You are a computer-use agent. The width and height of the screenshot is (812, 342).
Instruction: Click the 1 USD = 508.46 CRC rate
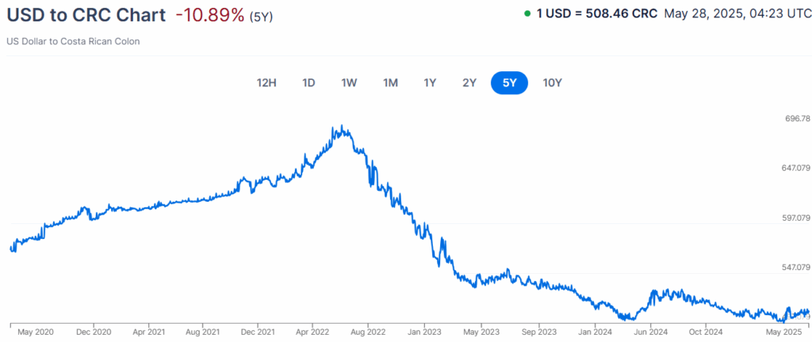[597, 13]
